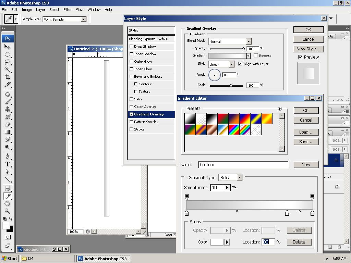Open the gradient picker dropdown arrow
The height and width of the screenshot is (263, 351).
(x=248, y=56)
